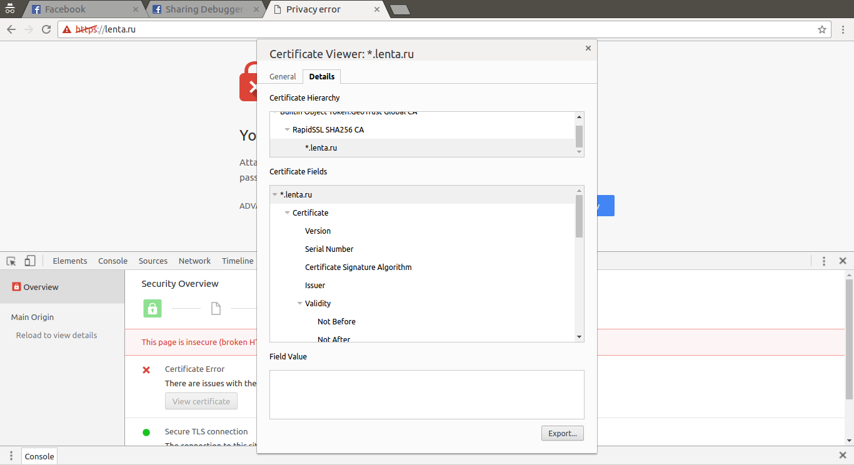This screenshot has width=854, height=465.
Task: Collapse the *.lenta.ru fields root node
Action: (x=274, y=195)
